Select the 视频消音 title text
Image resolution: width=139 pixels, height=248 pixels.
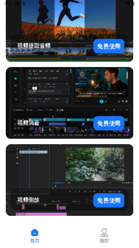[x=28, y=123]
